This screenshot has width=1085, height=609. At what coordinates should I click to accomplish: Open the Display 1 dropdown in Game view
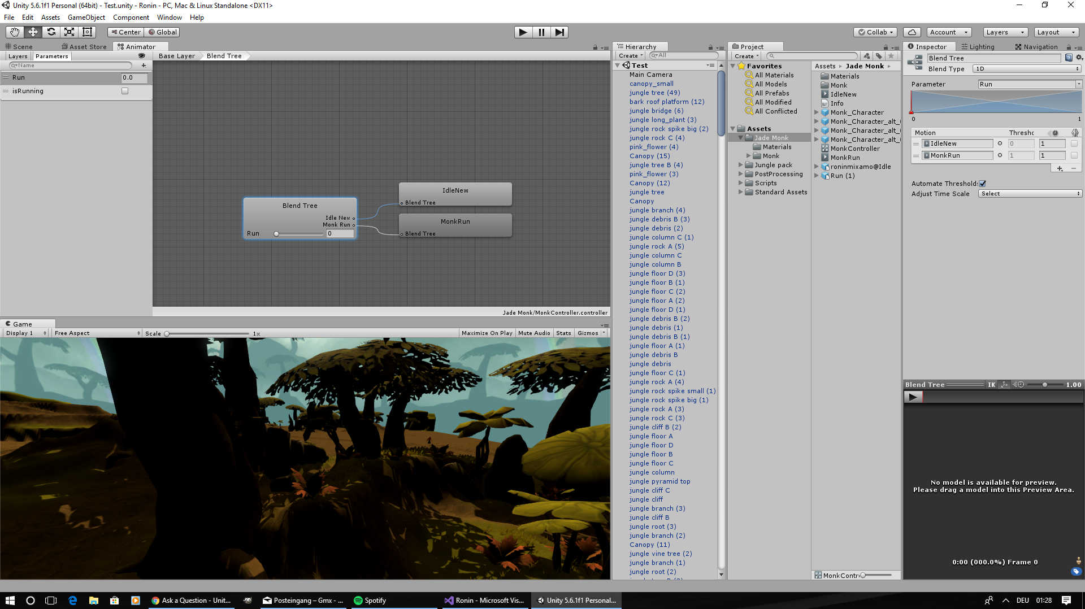click(26, 333)
